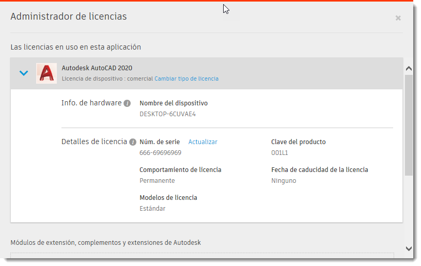Click the Permanente license behavior value

pyautogui.click(x=157, y=181)
